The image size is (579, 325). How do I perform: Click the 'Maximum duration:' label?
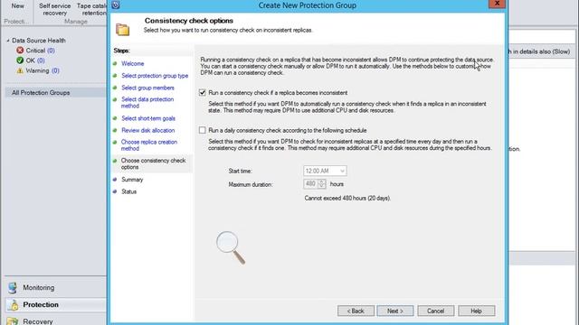point(251,184)
